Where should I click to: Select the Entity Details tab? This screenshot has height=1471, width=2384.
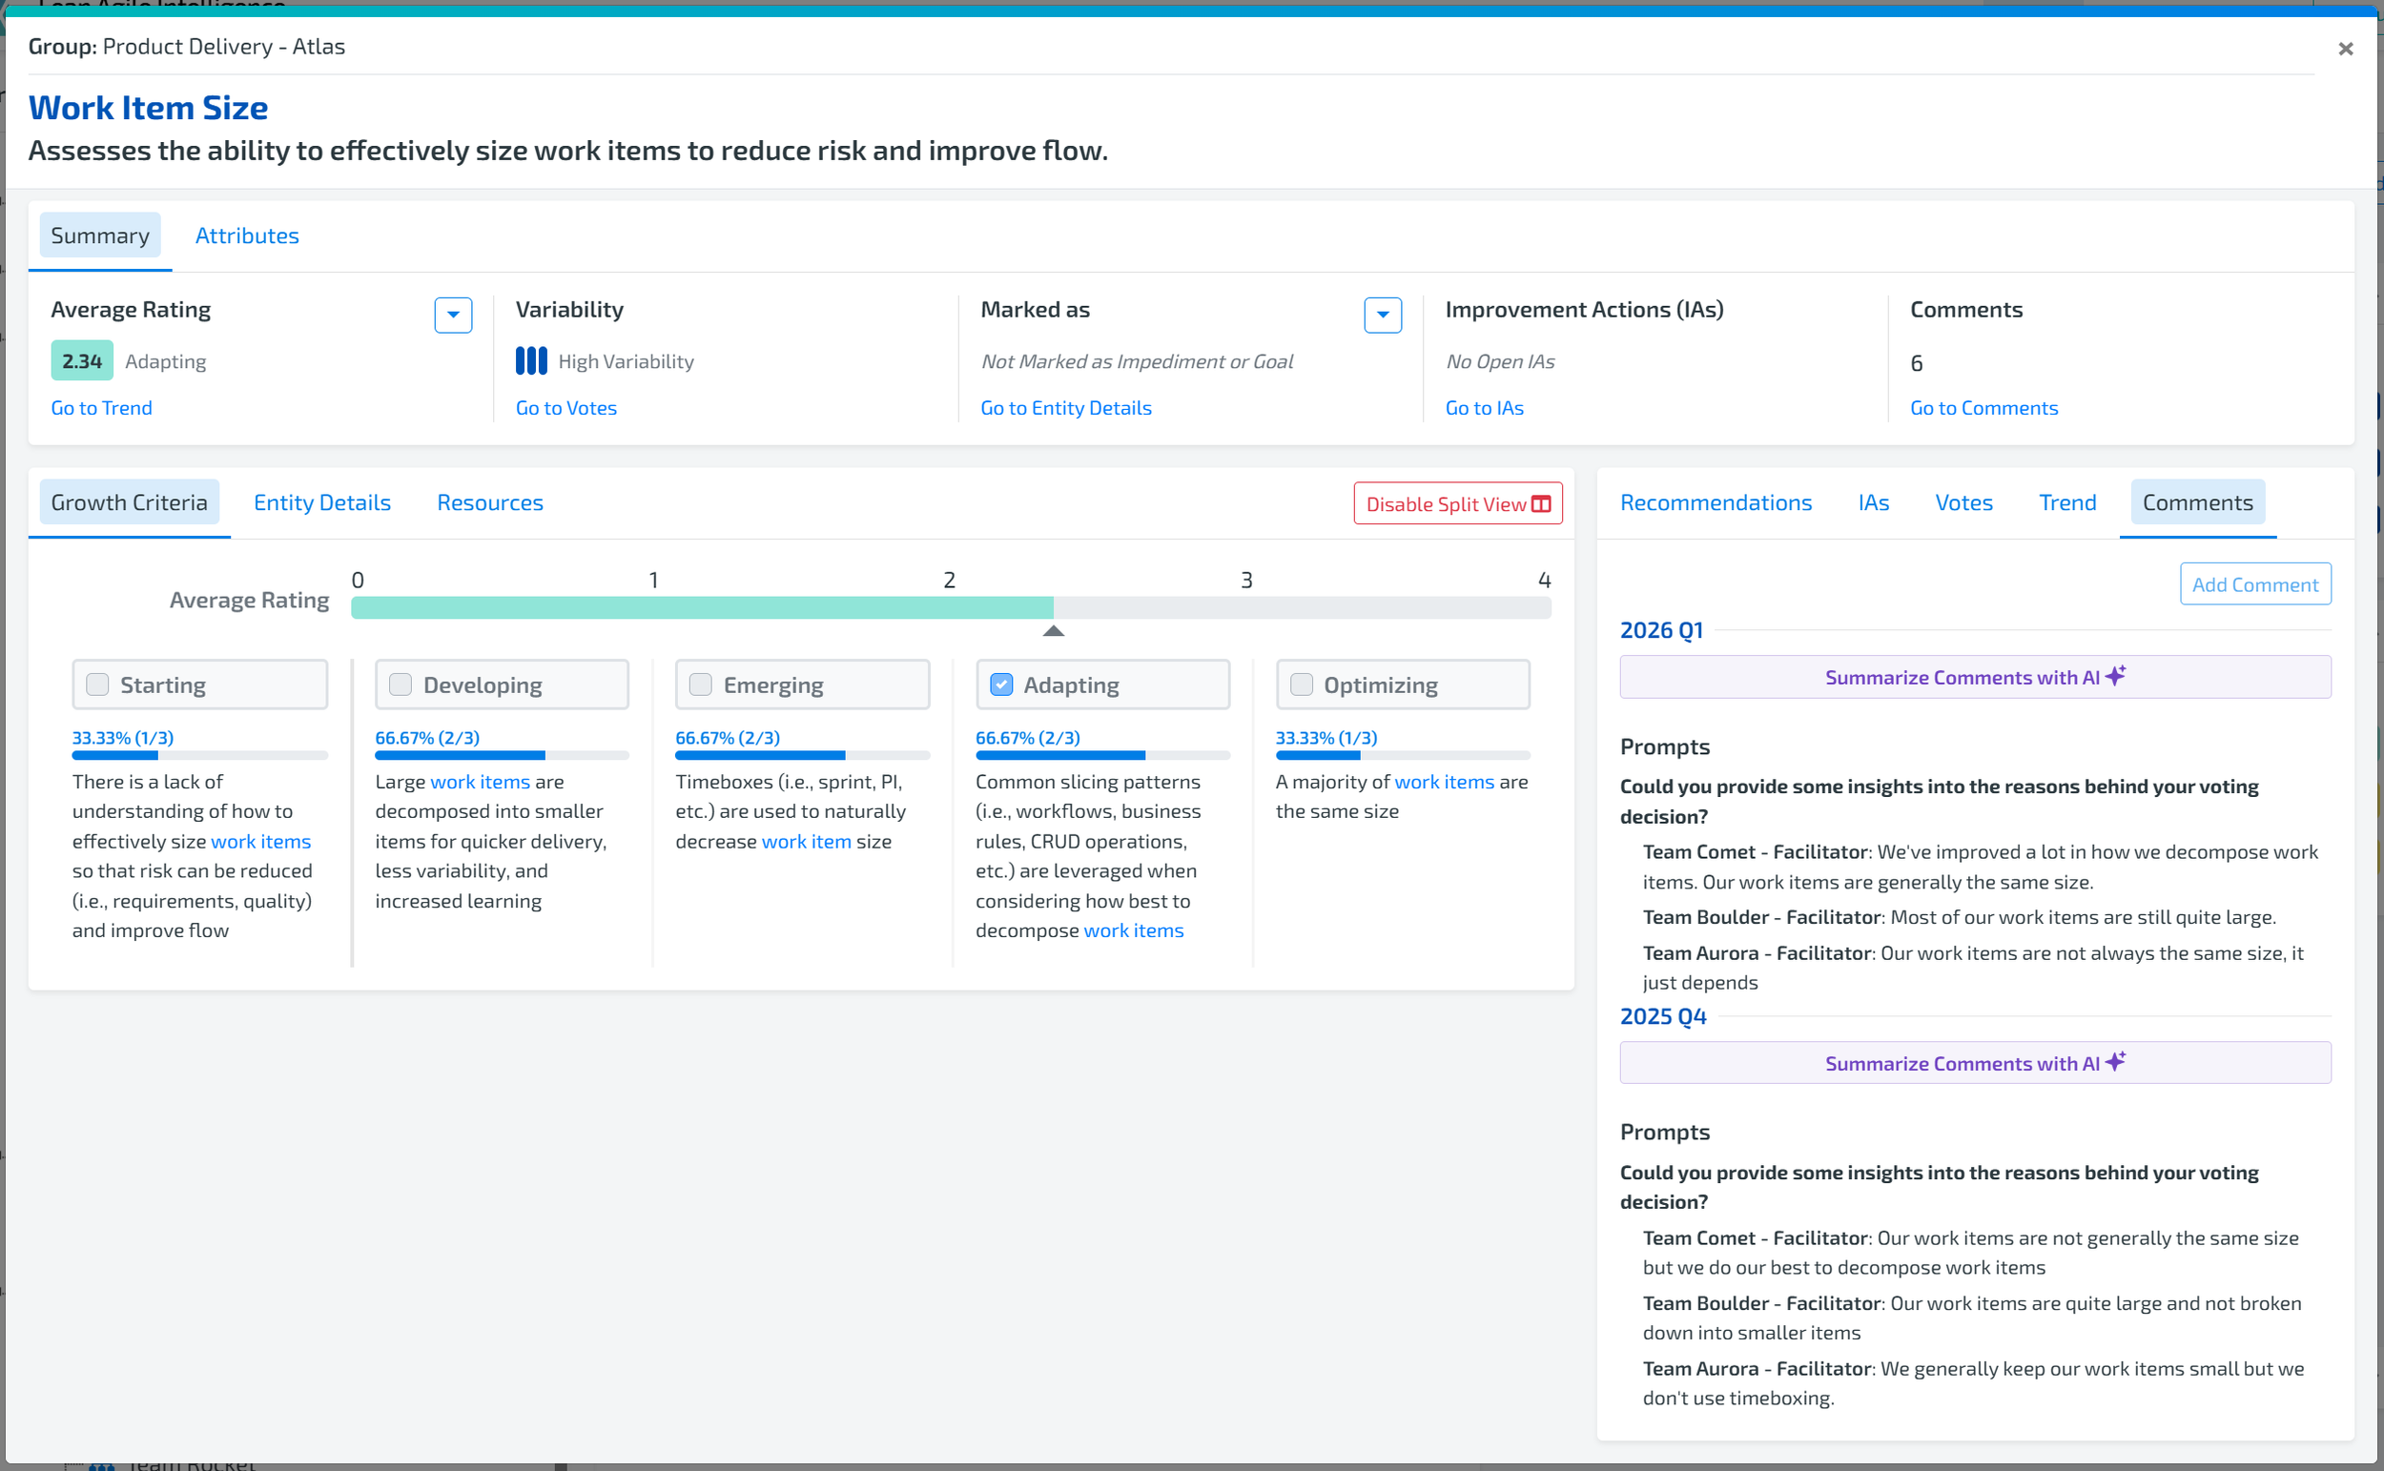pyautogui.click(x=322, y=502)
